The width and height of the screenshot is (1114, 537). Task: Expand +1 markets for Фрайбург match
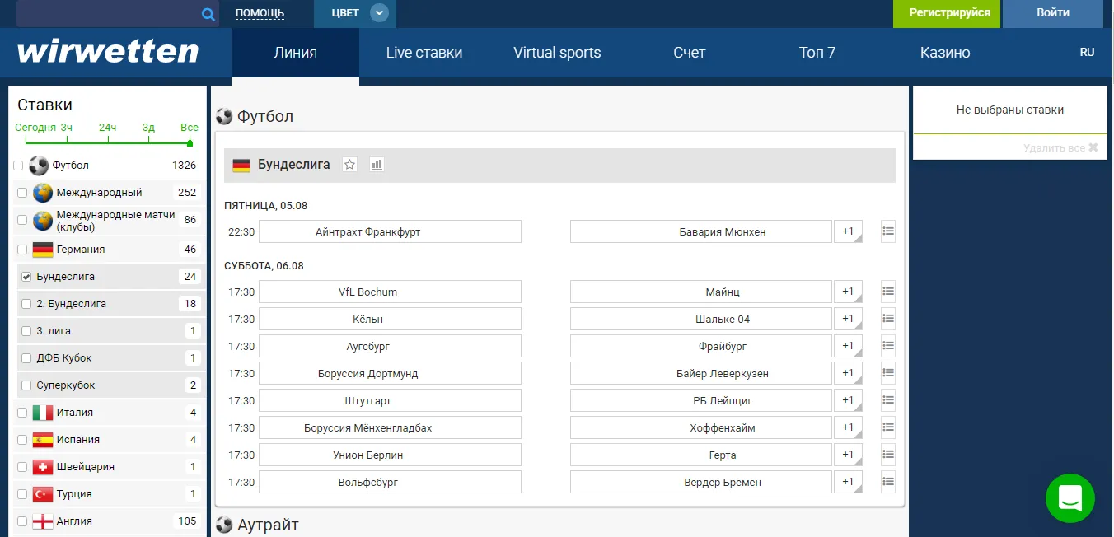pos(848,346)
